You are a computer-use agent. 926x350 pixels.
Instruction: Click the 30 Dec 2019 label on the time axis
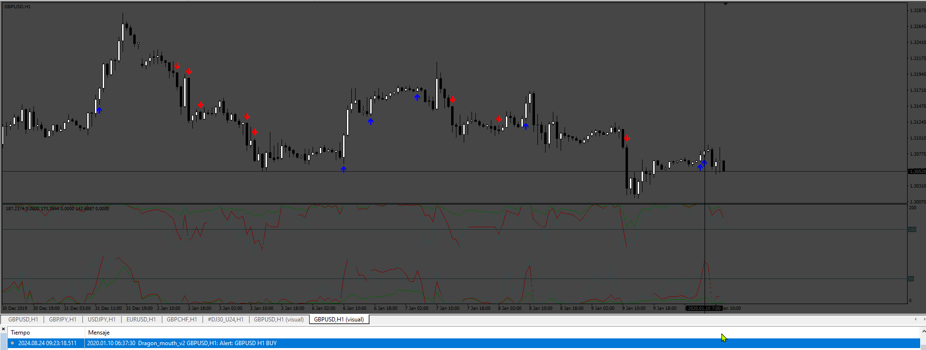pyautogui.click(x=15, y=308)
